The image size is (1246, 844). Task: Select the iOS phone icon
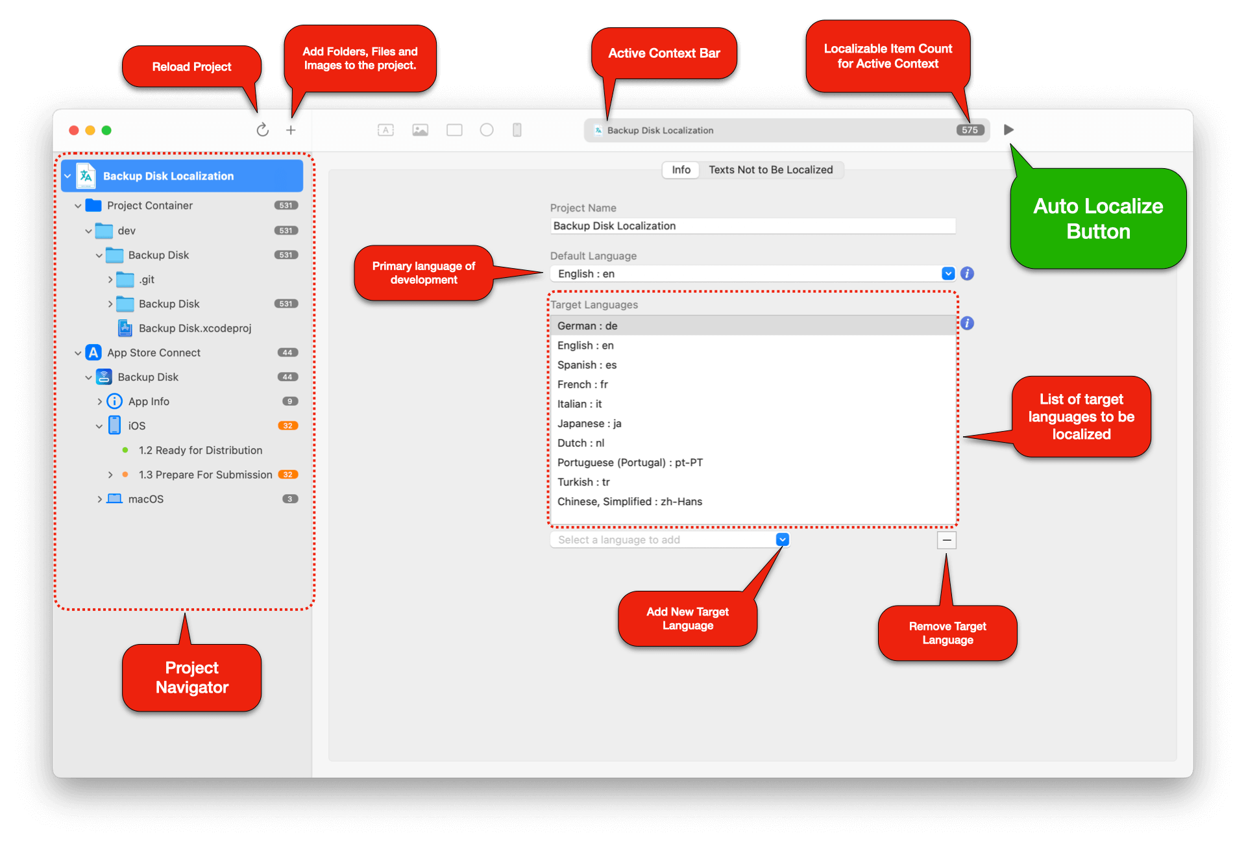tap(114, 425)
